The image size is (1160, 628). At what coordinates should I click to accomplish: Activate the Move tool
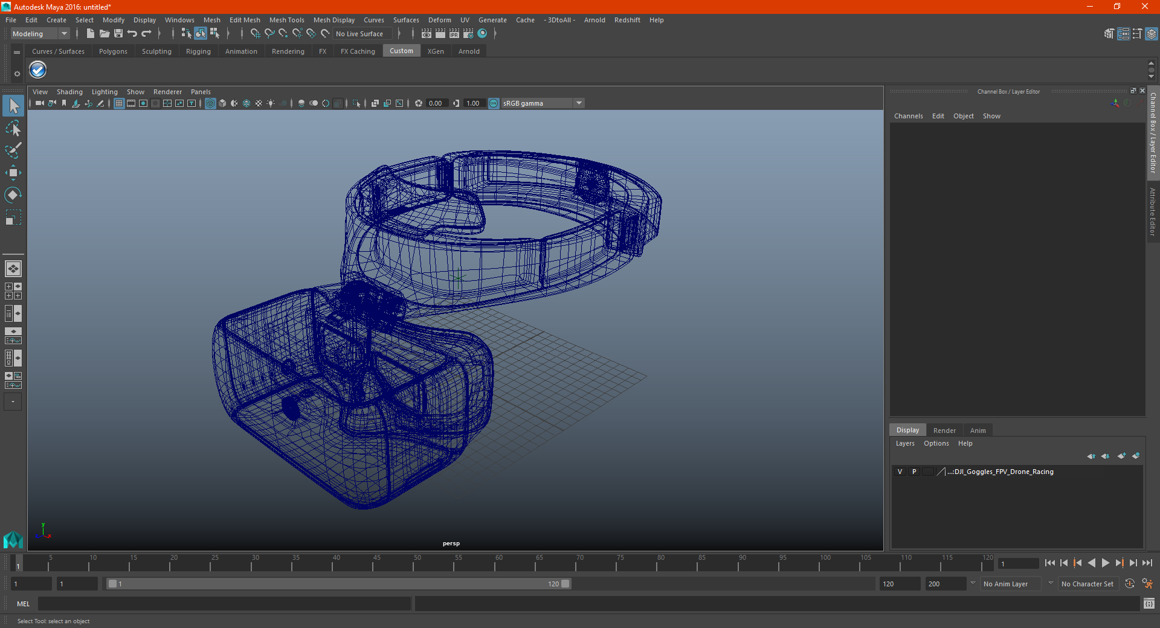point(13,173)
